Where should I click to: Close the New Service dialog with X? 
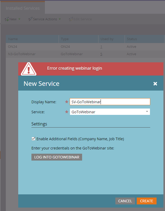pos(155,84)
